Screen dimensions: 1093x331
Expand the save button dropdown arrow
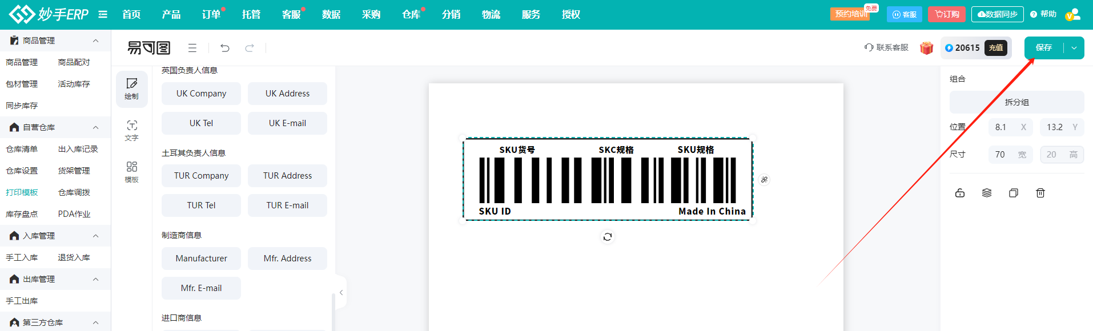point(1074,48)
